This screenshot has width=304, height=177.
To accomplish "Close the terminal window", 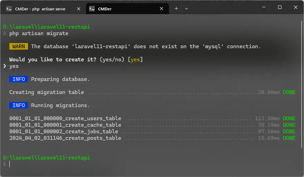I will [x=296, y=7].
